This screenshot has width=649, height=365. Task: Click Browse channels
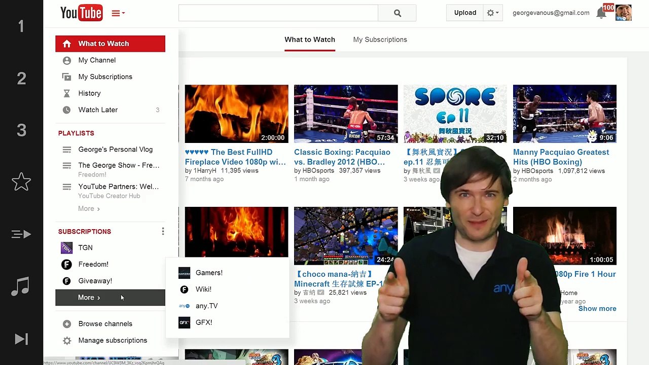click(105, 324)
